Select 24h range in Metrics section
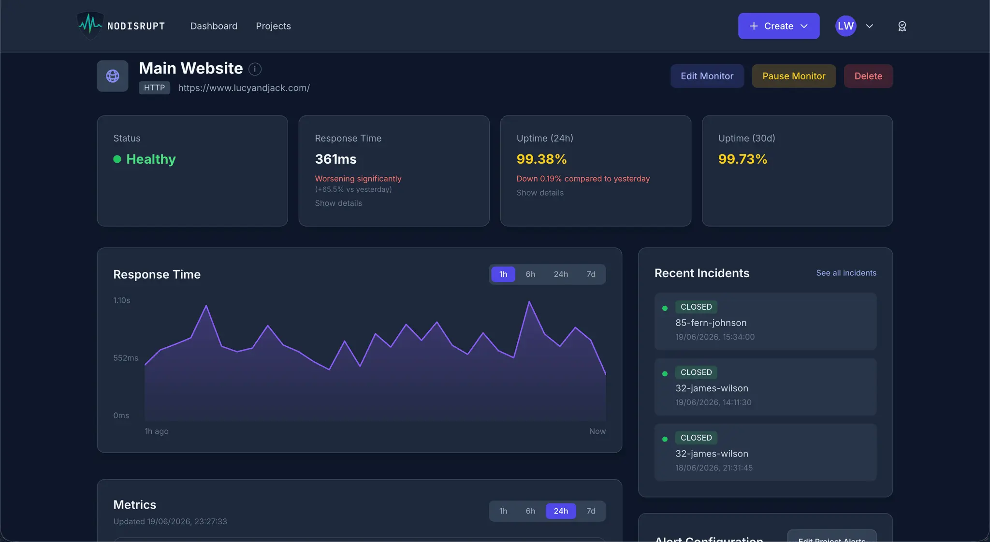Screen dimensions: 990x542 561,511
